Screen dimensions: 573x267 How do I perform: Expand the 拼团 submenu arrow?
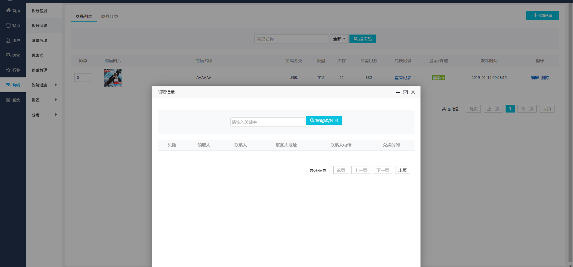56,100
